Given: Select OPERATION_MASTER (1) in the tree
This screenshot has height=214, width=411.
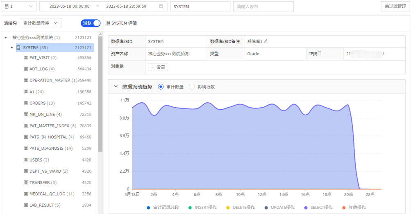Looking at the screenshot, I should 53,80.
